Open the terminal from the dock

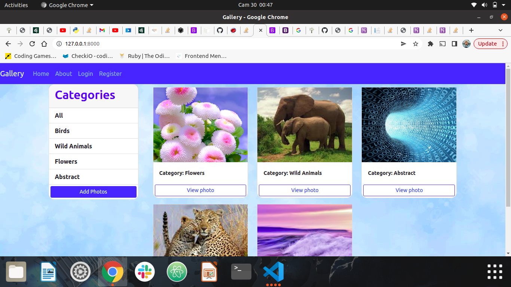coord(241,272)
